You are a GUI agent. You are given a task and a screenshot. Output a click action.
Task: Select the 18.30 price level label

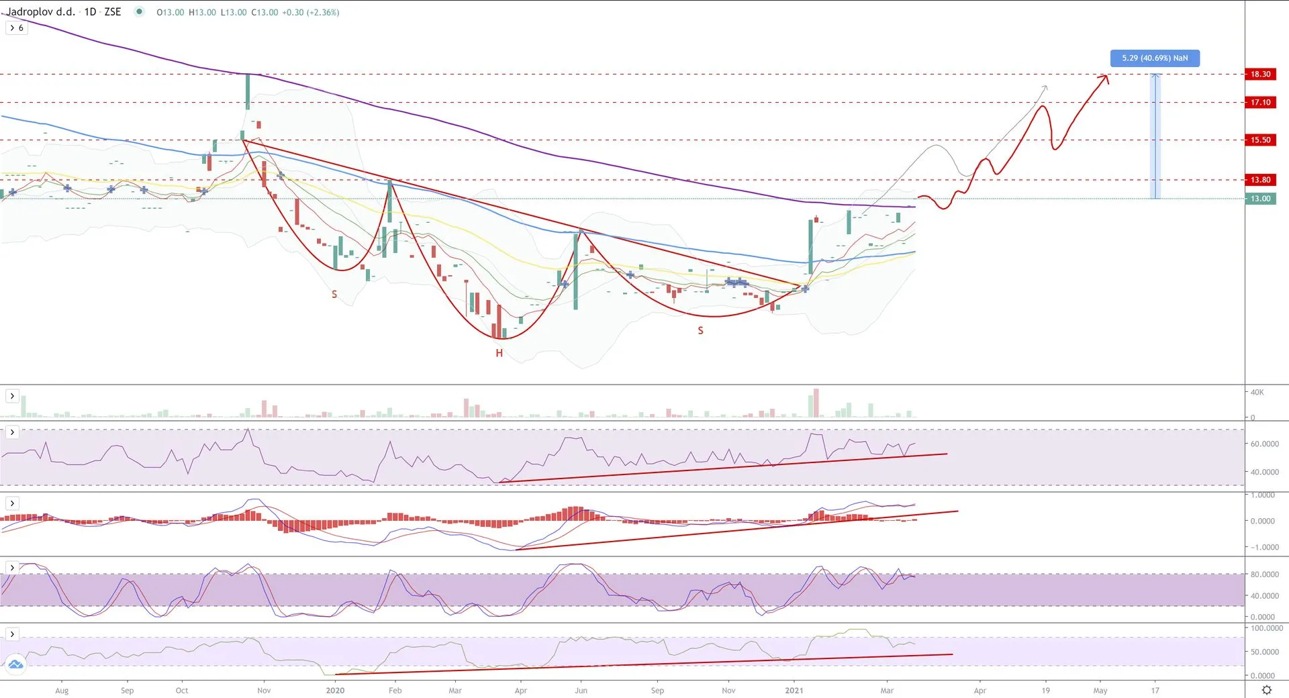(x=1260, y=74)
